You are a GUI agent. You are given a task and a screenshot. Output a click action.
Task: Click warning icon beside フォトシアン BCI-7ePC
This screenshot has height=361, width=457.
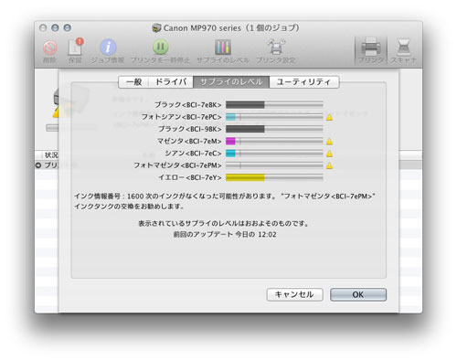pos(329,117)
